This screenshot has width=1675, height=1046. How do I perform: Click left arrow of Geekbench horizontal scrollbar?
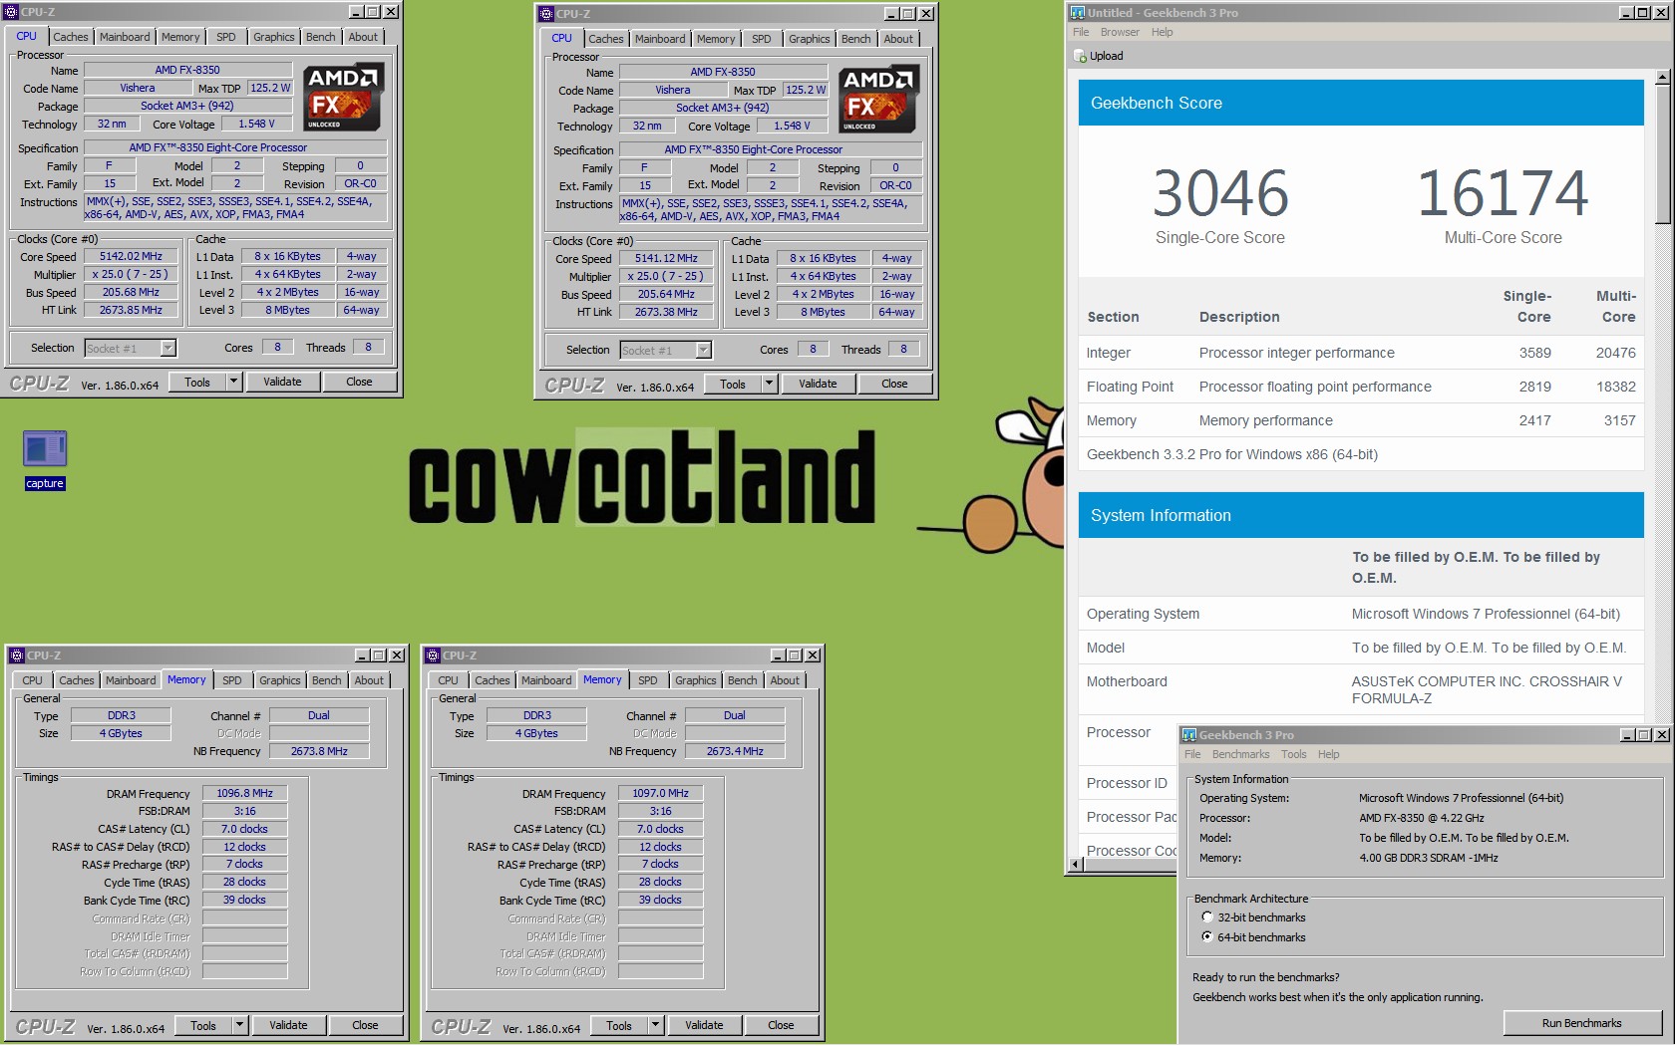click(x=1075, y=865)
